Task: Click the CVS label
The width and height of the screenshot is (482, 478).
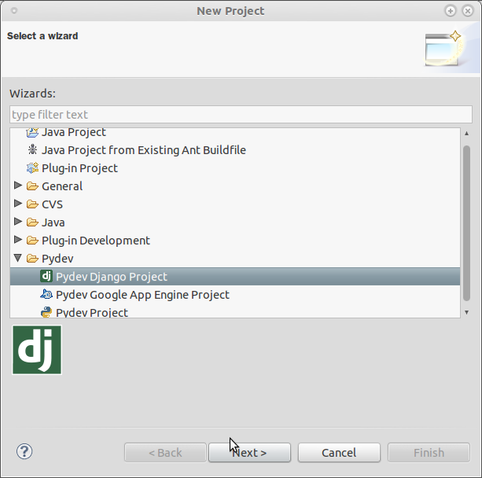Action: pos(52,204)
